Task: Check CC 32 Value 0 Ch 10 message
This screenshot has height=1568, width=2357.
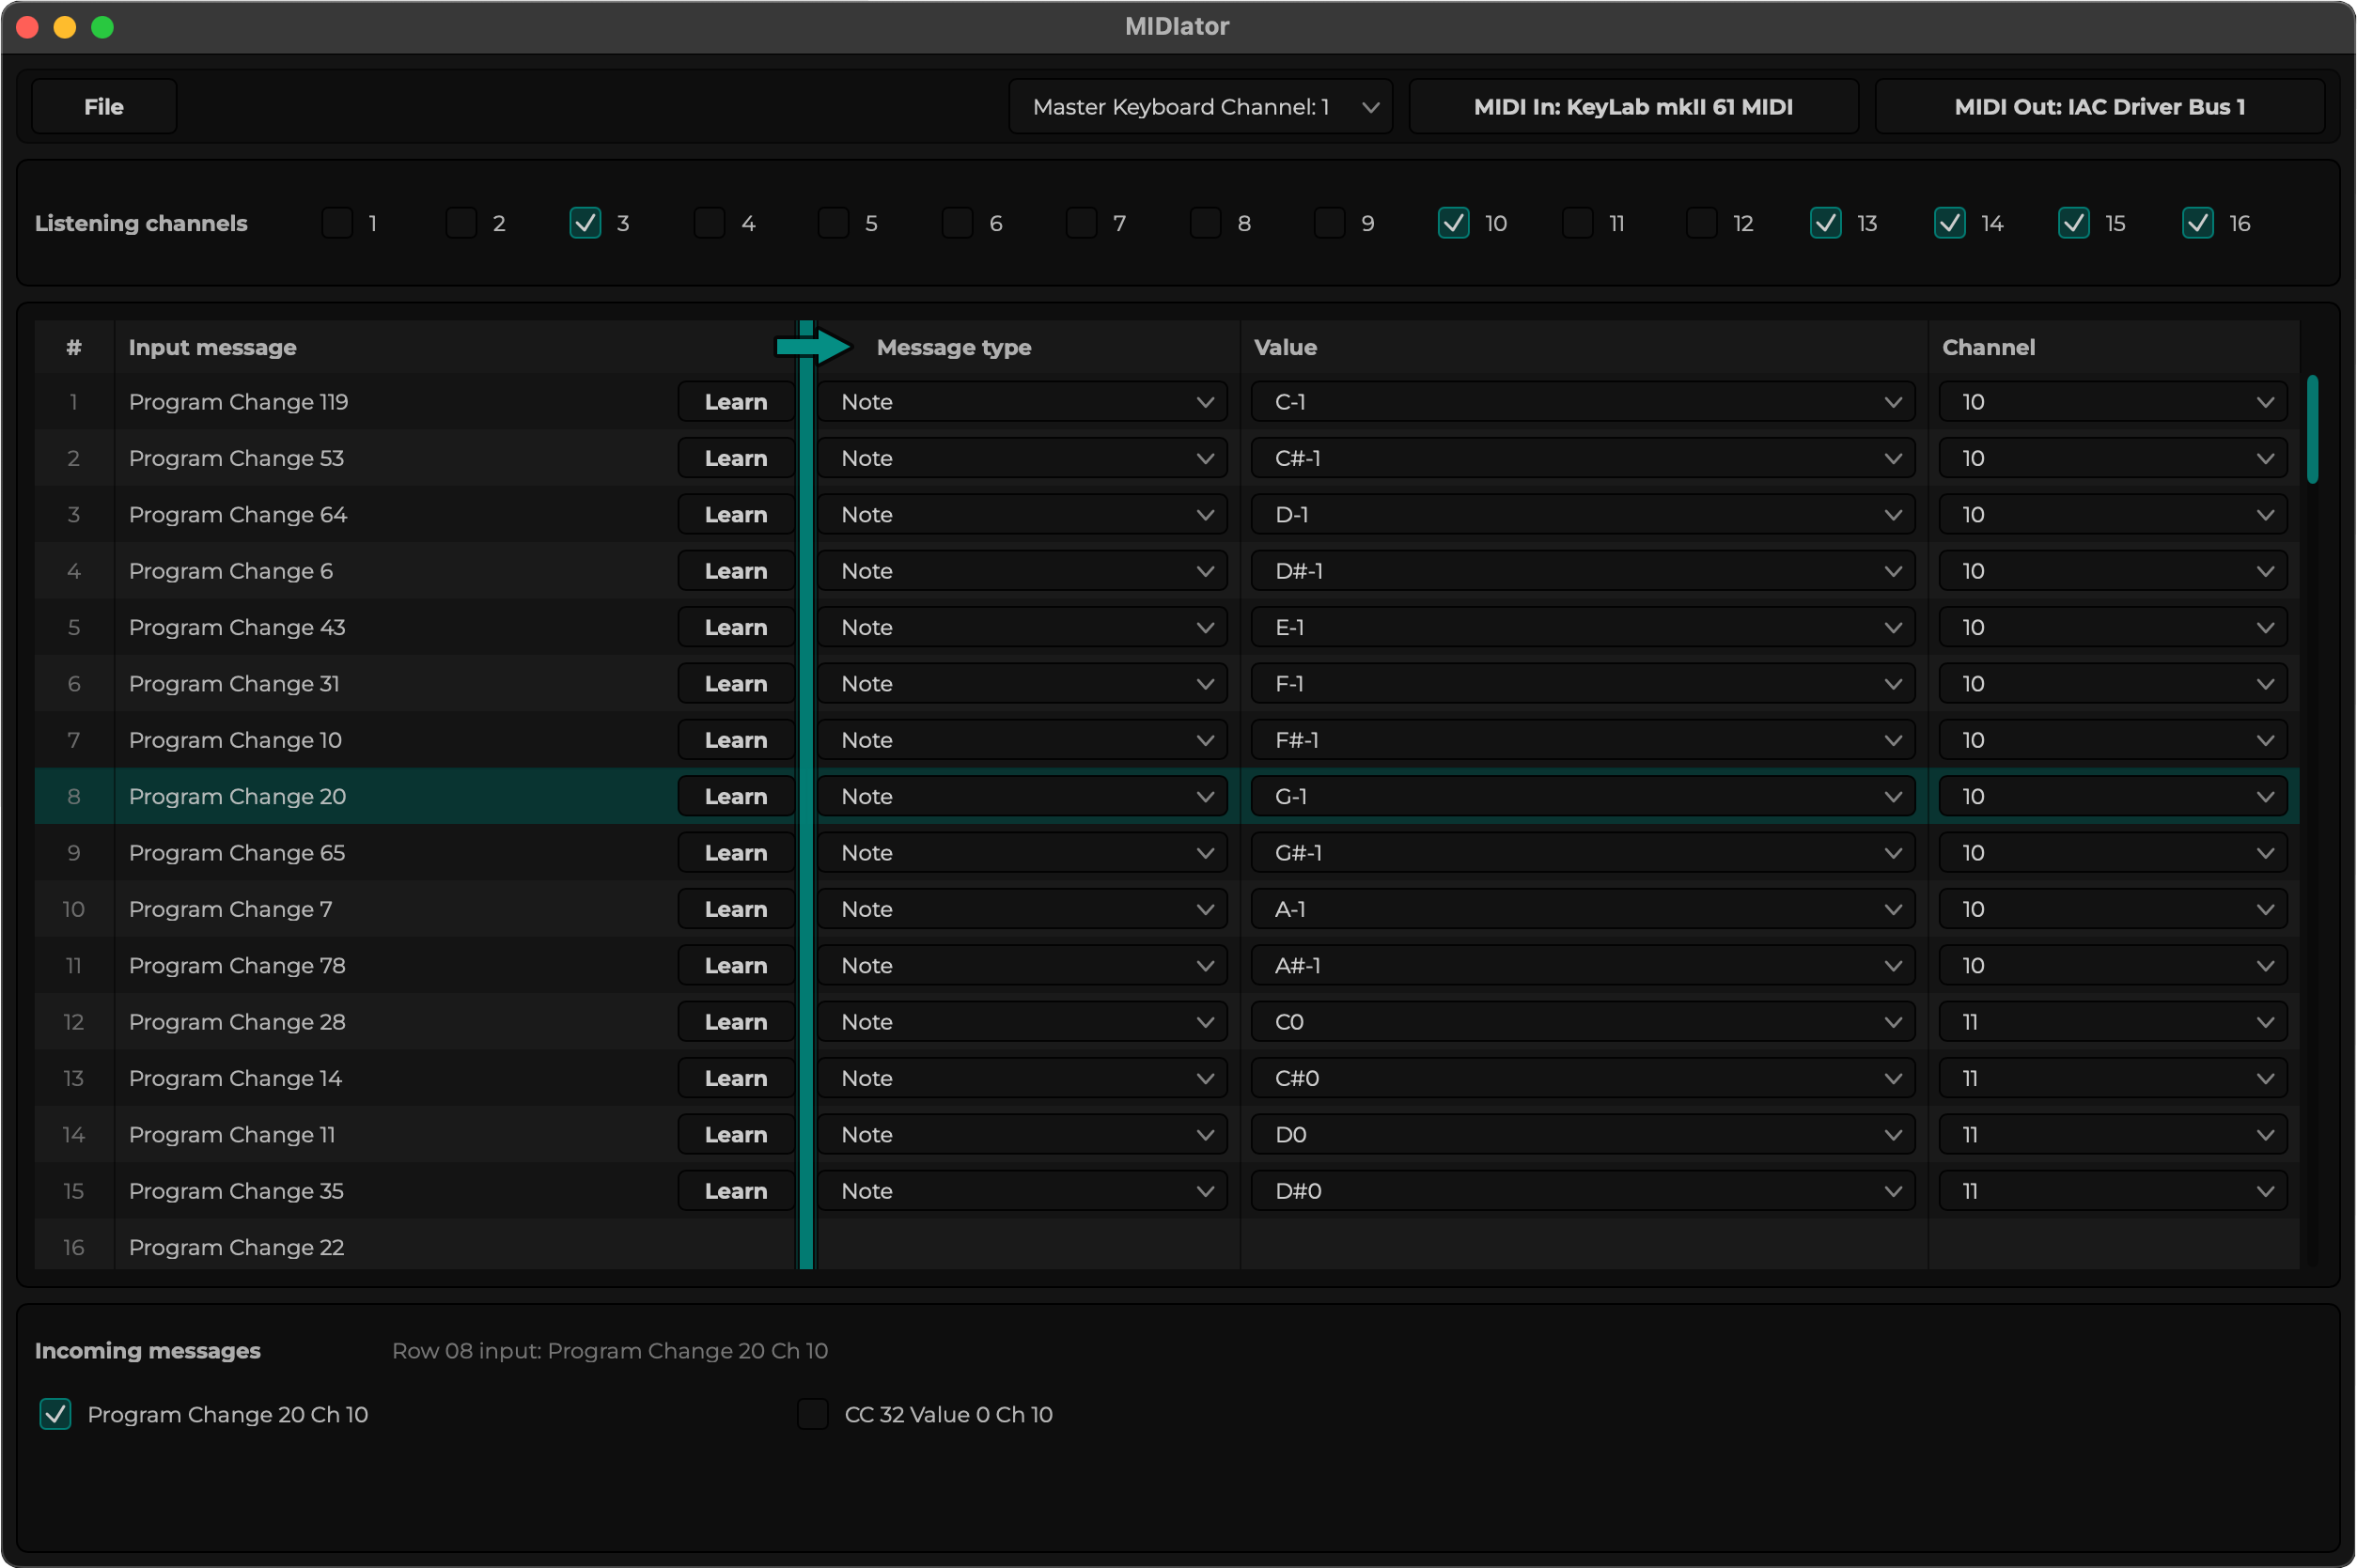Action: point(812,1414)
